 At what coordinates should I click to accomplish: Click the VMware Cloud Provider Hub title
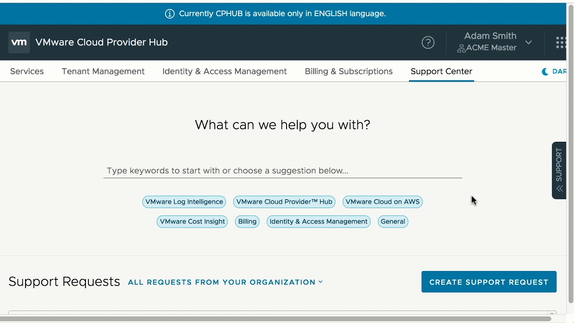[x=101, y=42]
